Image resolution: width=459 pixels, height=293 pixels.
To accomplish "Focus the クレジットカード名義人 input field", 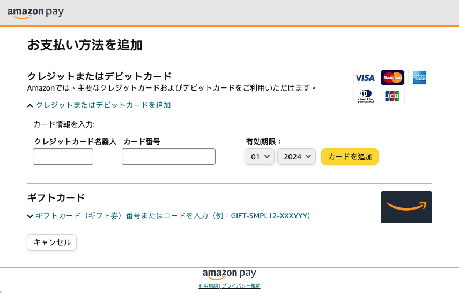I will point(63,157).
